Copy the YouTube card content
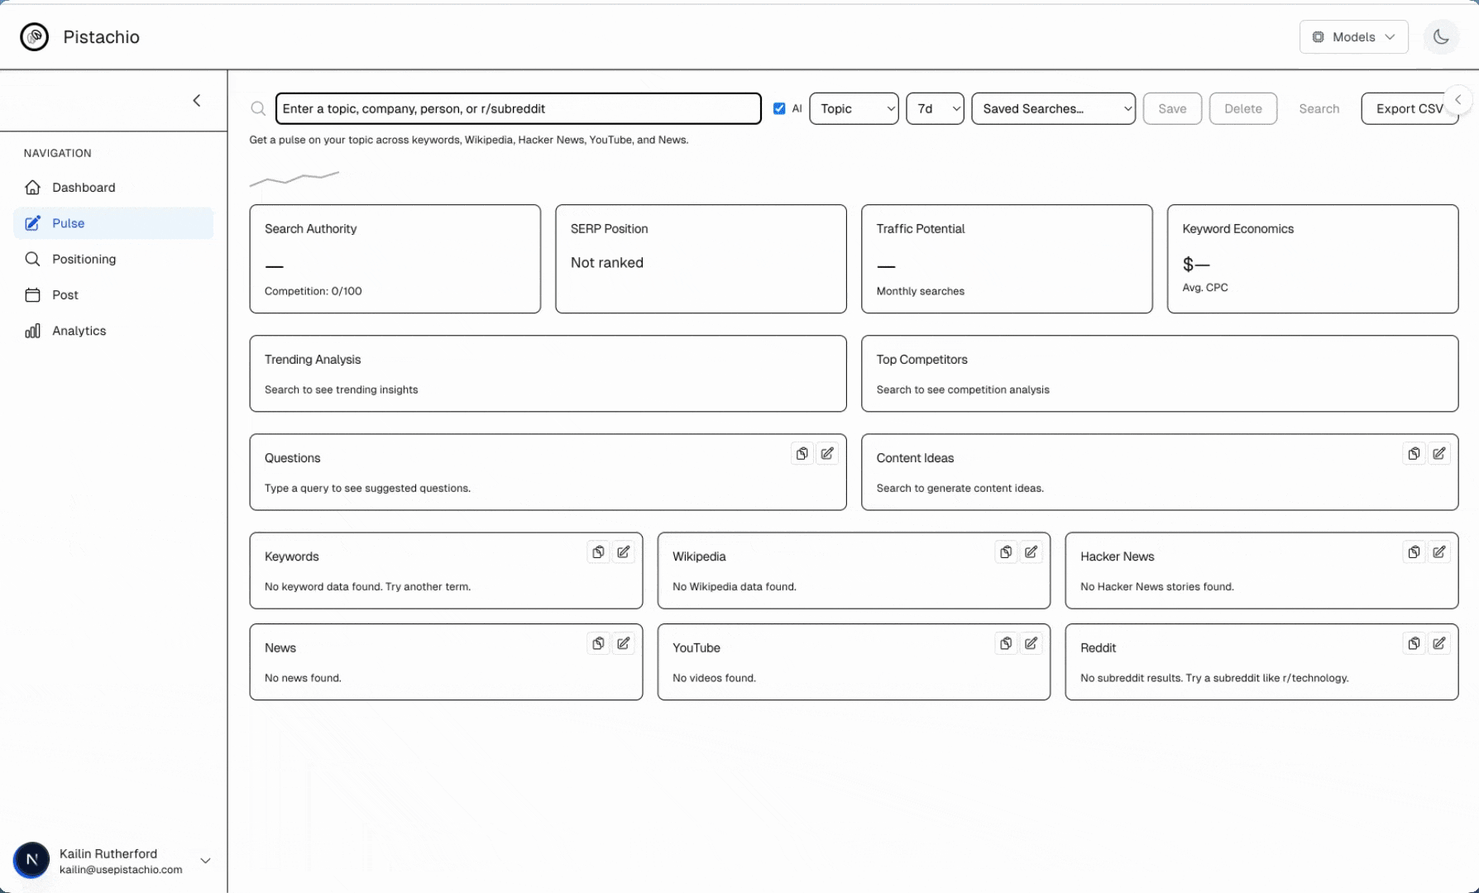 (x=1005, y=642)
